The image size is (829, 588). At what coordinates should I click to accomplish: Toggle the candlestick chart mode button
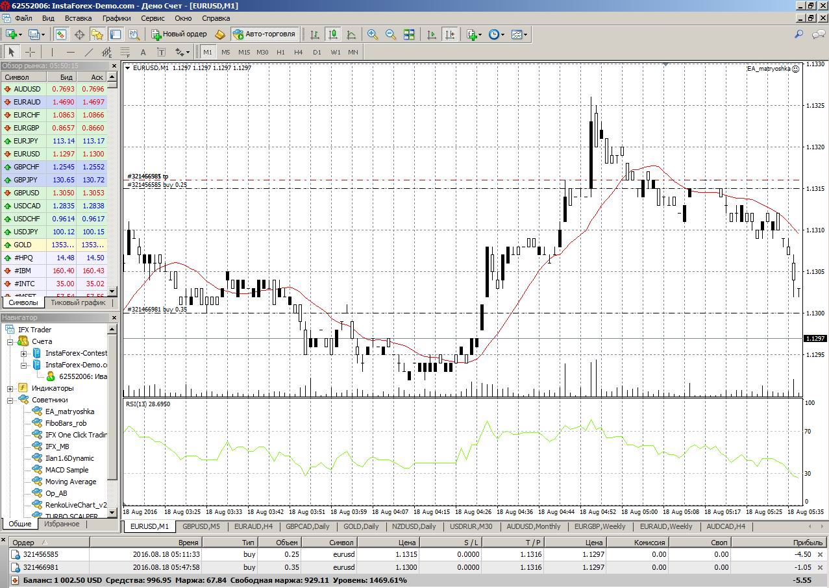[333, 34]
